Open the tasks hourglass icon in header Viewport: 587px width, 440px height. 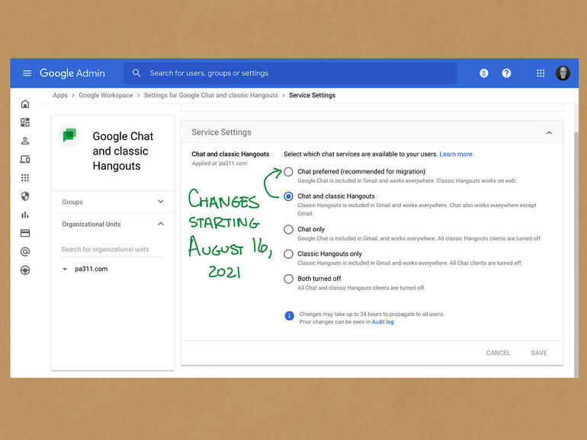483,73
